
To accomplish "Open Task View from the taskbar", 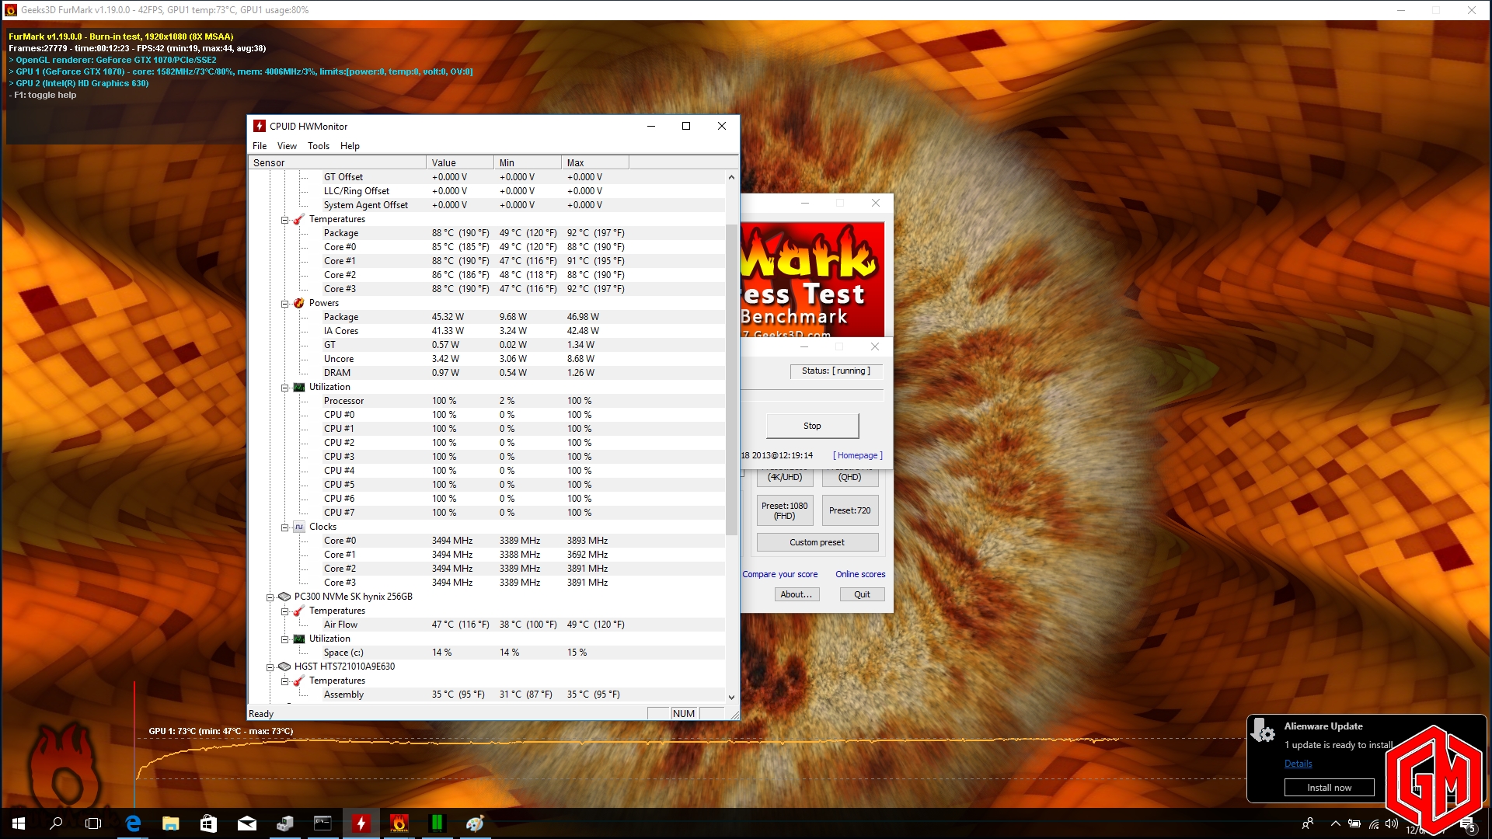I will click(93, 823).
